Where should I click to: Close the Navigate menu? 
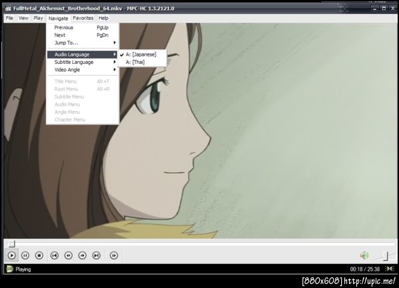coord(59,19)
